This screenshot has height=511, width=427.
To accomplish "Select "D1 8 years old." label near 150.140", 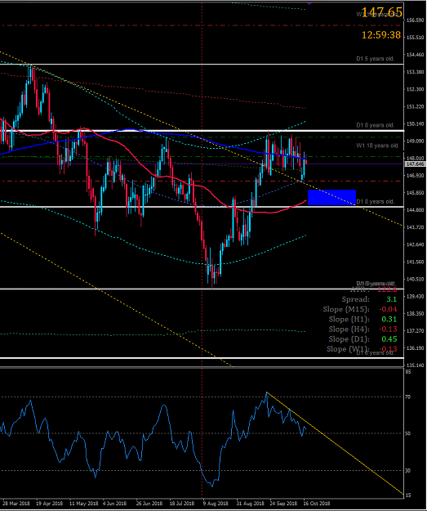I will point(376,125).
